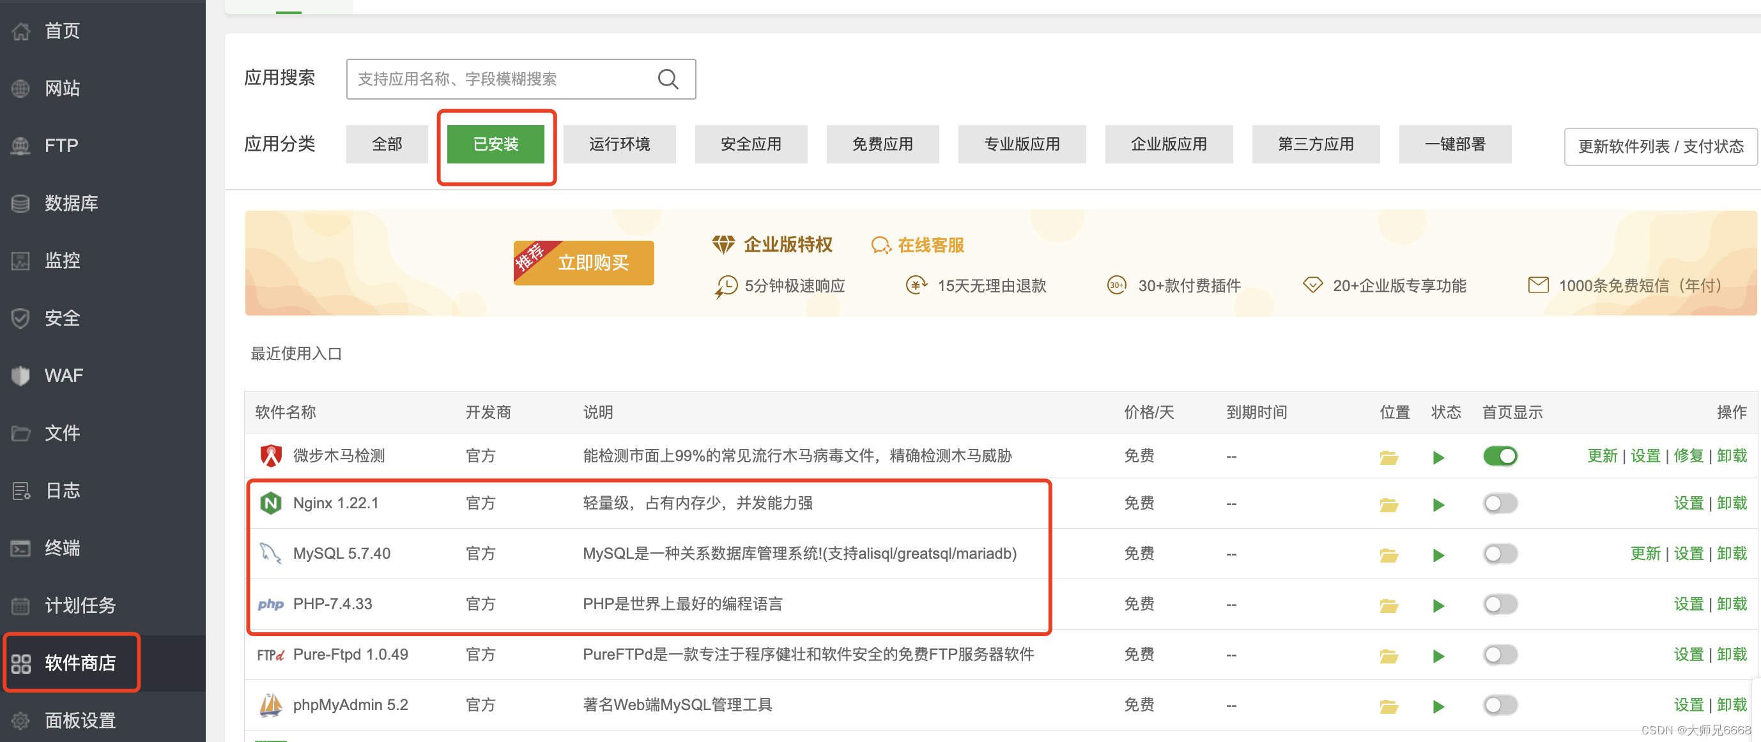Click the MySQL 5.7.40 software name
The image size is (1761, 742).
(342, 554)
